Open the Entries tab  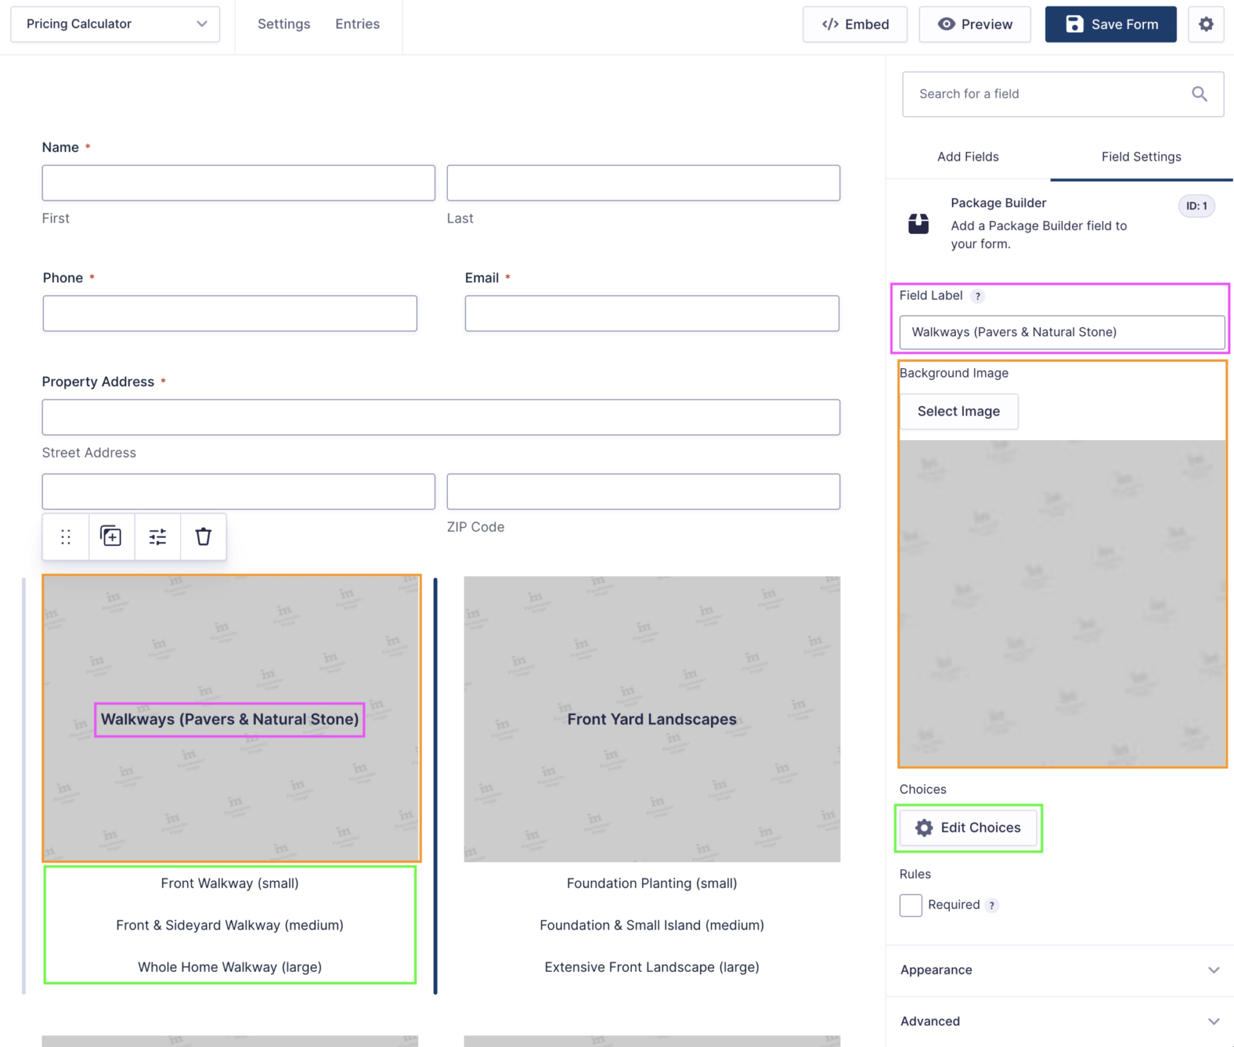pos(357,24)
